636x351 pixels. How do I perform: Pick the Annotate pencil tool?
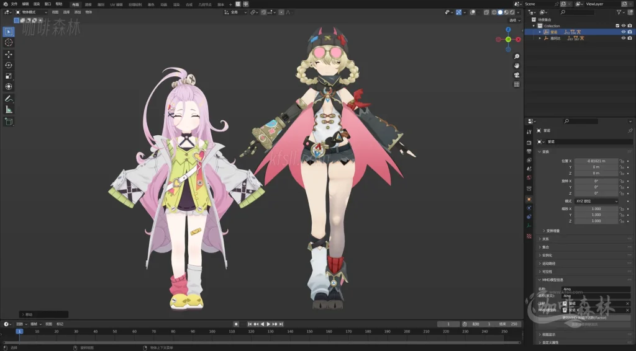point(9,99)
